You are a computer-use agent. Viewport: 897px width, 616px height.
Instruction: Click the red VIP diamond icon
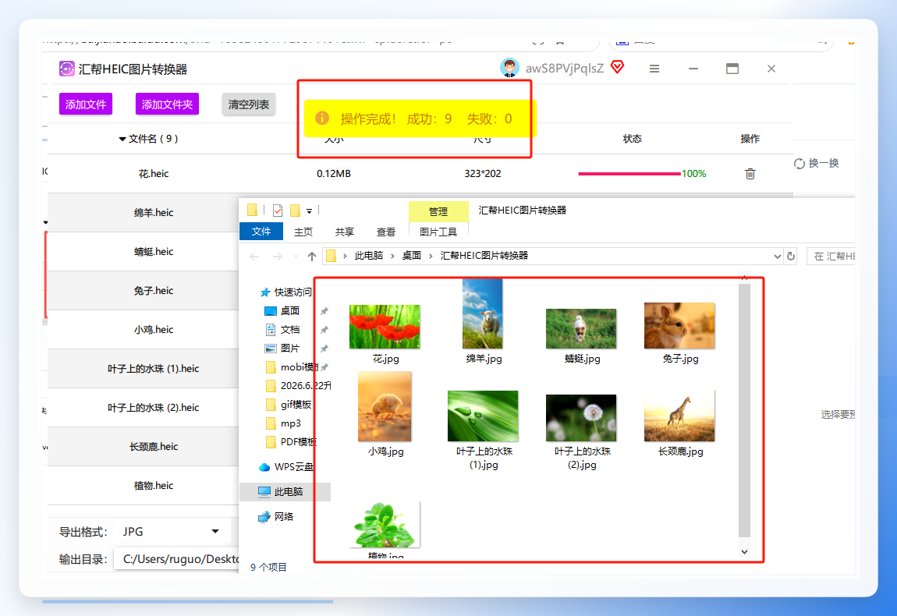click(x=617, y=68)
